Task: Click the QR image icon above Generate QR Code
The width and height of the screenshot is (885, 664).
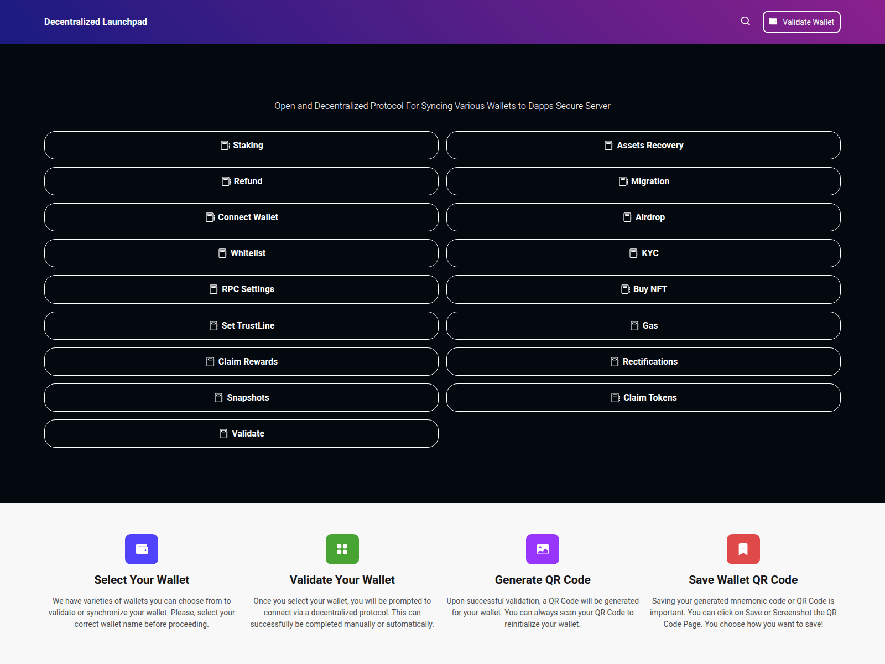Action: point(543,549)
